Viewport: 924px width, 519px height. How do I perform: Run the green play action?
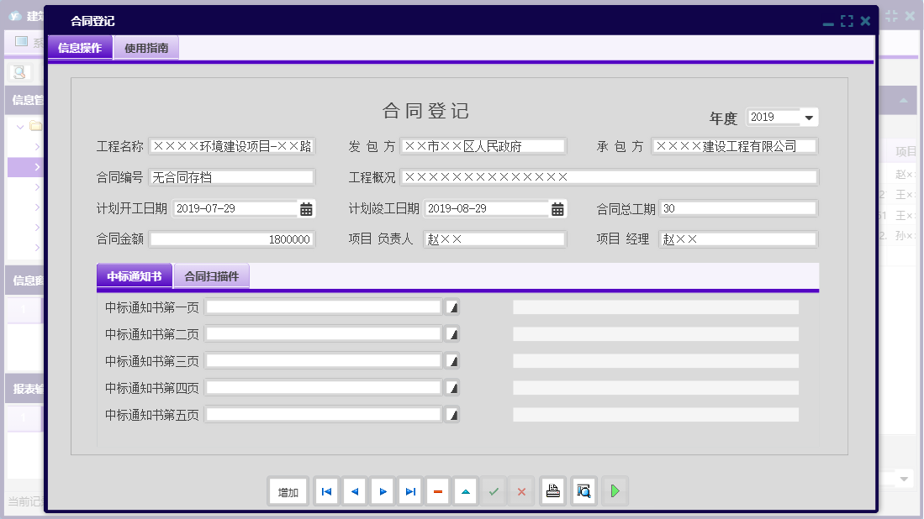click(x=615, y=491)
